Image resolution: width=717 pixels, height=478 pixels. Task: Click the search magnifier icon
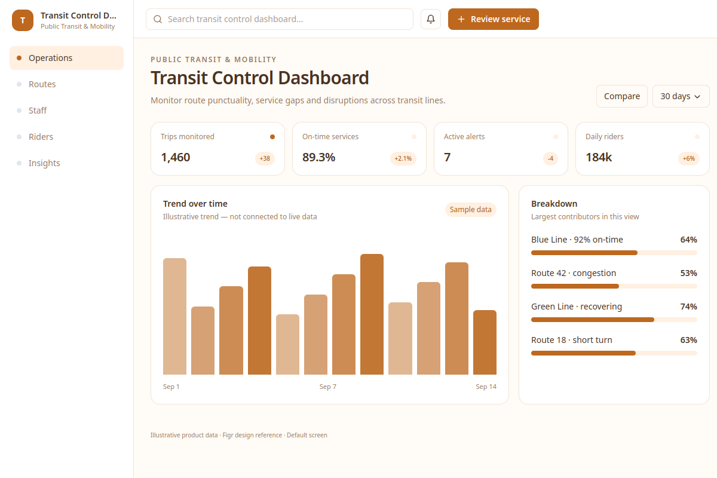coord(158,19)
